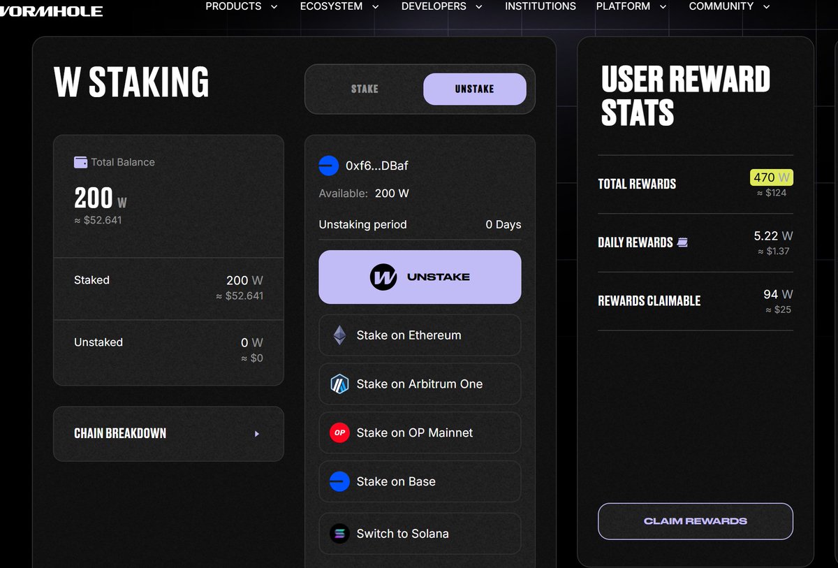838x568 pixels.
Task: Click the icon next to Daily Rewards
Action: (682, 242)
